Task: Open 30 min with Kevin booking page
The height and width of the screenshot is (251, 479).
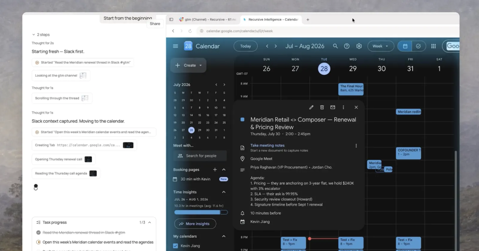Action: (x=195, y=179)
